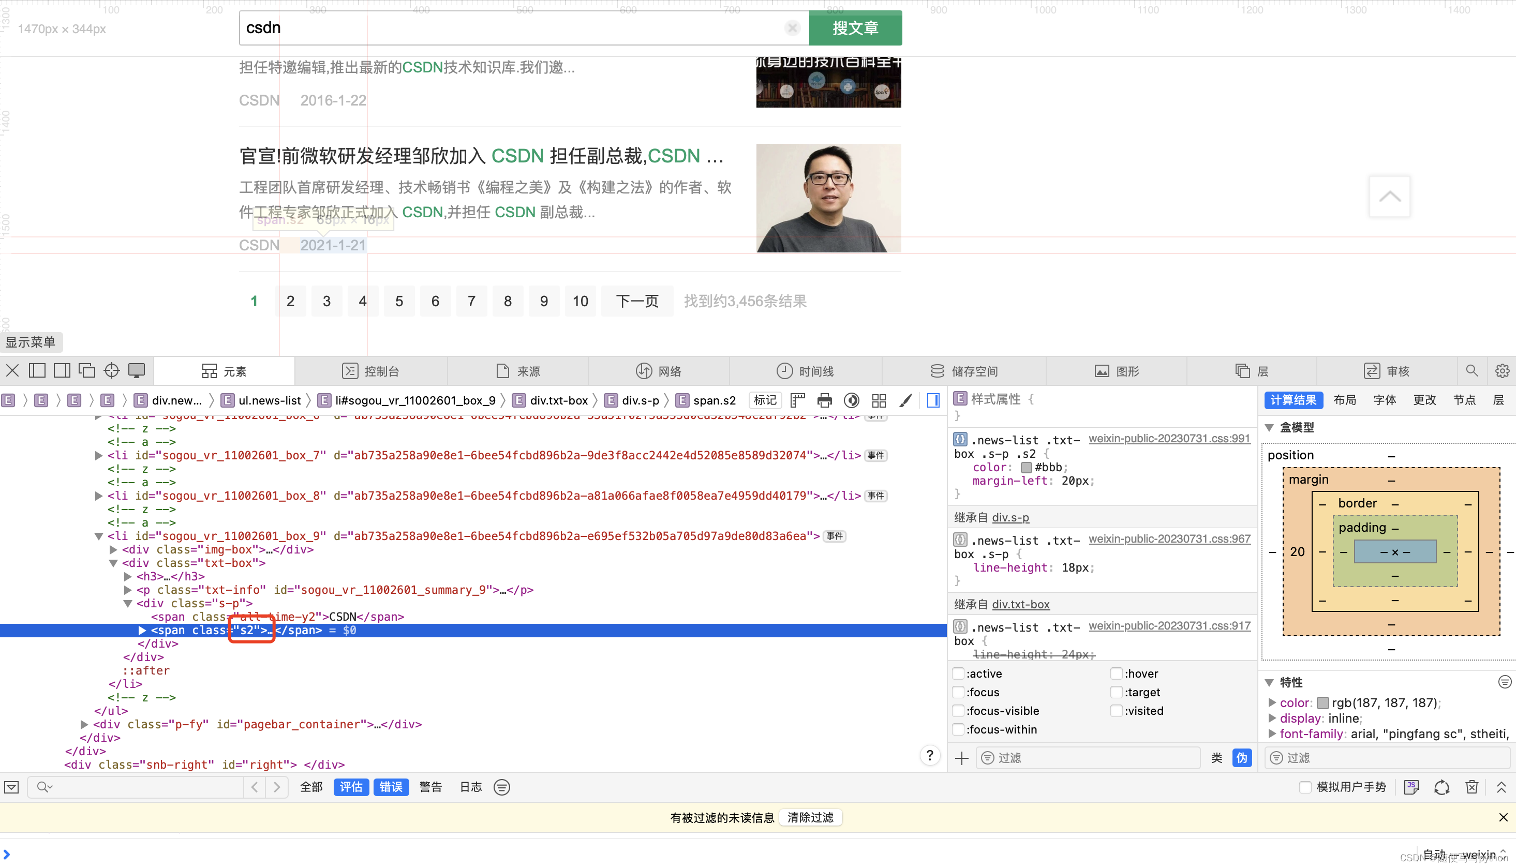Click the 清除过滤 button
Image resolution: width=1516 pixels, height=868 pixels.
click(810, 817)
